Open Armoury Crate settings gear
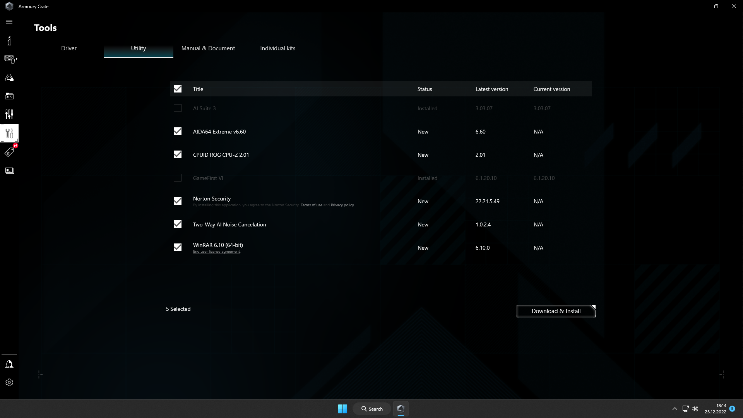This screenshot has height=418, width=743. point(9,382)
